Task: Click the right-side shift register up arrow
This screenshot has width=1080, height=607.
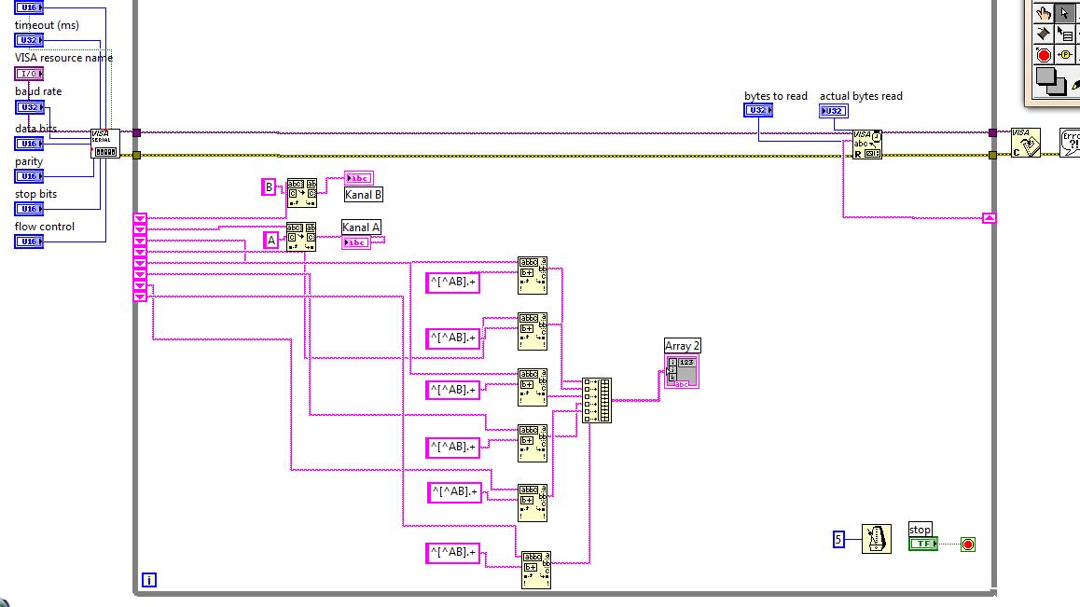Action: point(990,218)
